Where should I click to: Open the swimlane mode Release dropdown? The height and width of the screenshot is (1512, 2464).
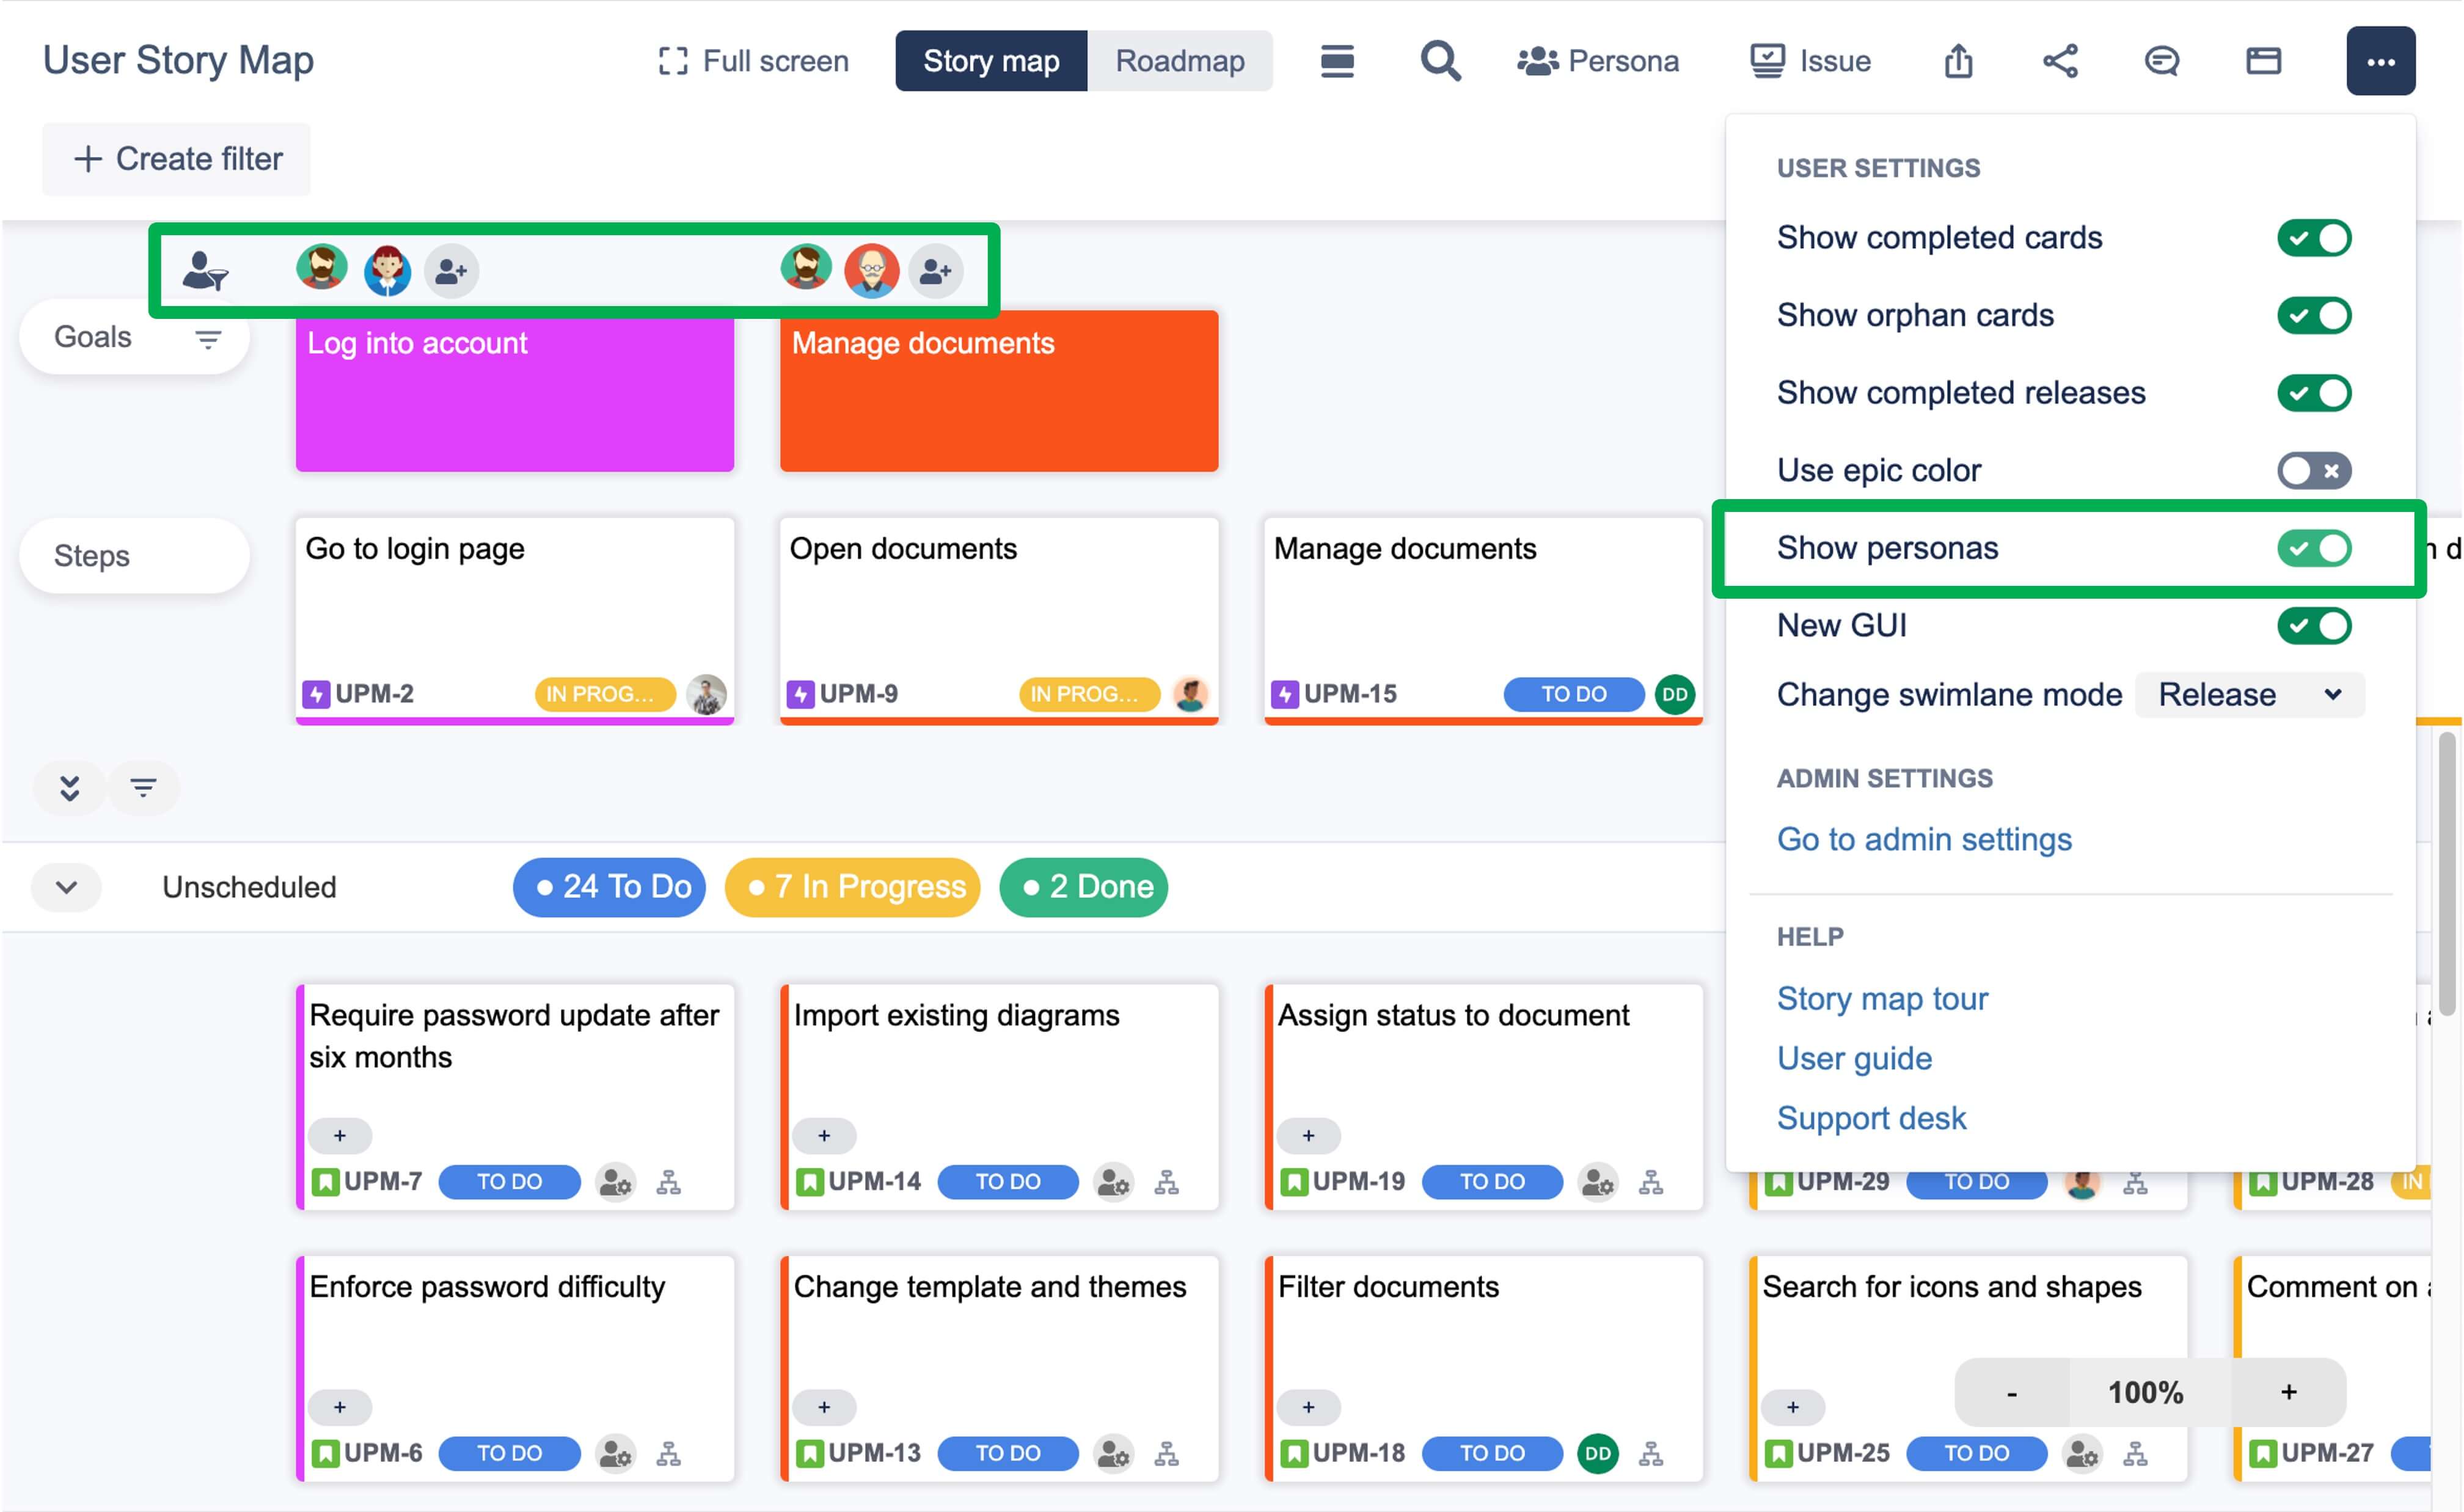pyautogui.click(x=2249, y=695)
